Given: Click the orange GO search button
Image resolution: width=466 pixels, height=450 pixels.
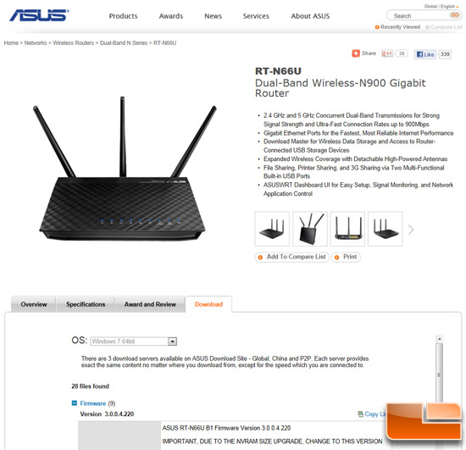Looking at the screenshot, I should coord(454,15).
